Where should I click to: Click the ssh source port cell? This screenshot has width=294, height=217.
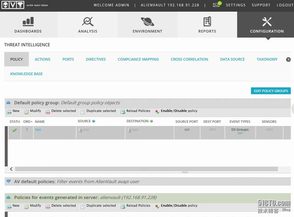(187, 133)
